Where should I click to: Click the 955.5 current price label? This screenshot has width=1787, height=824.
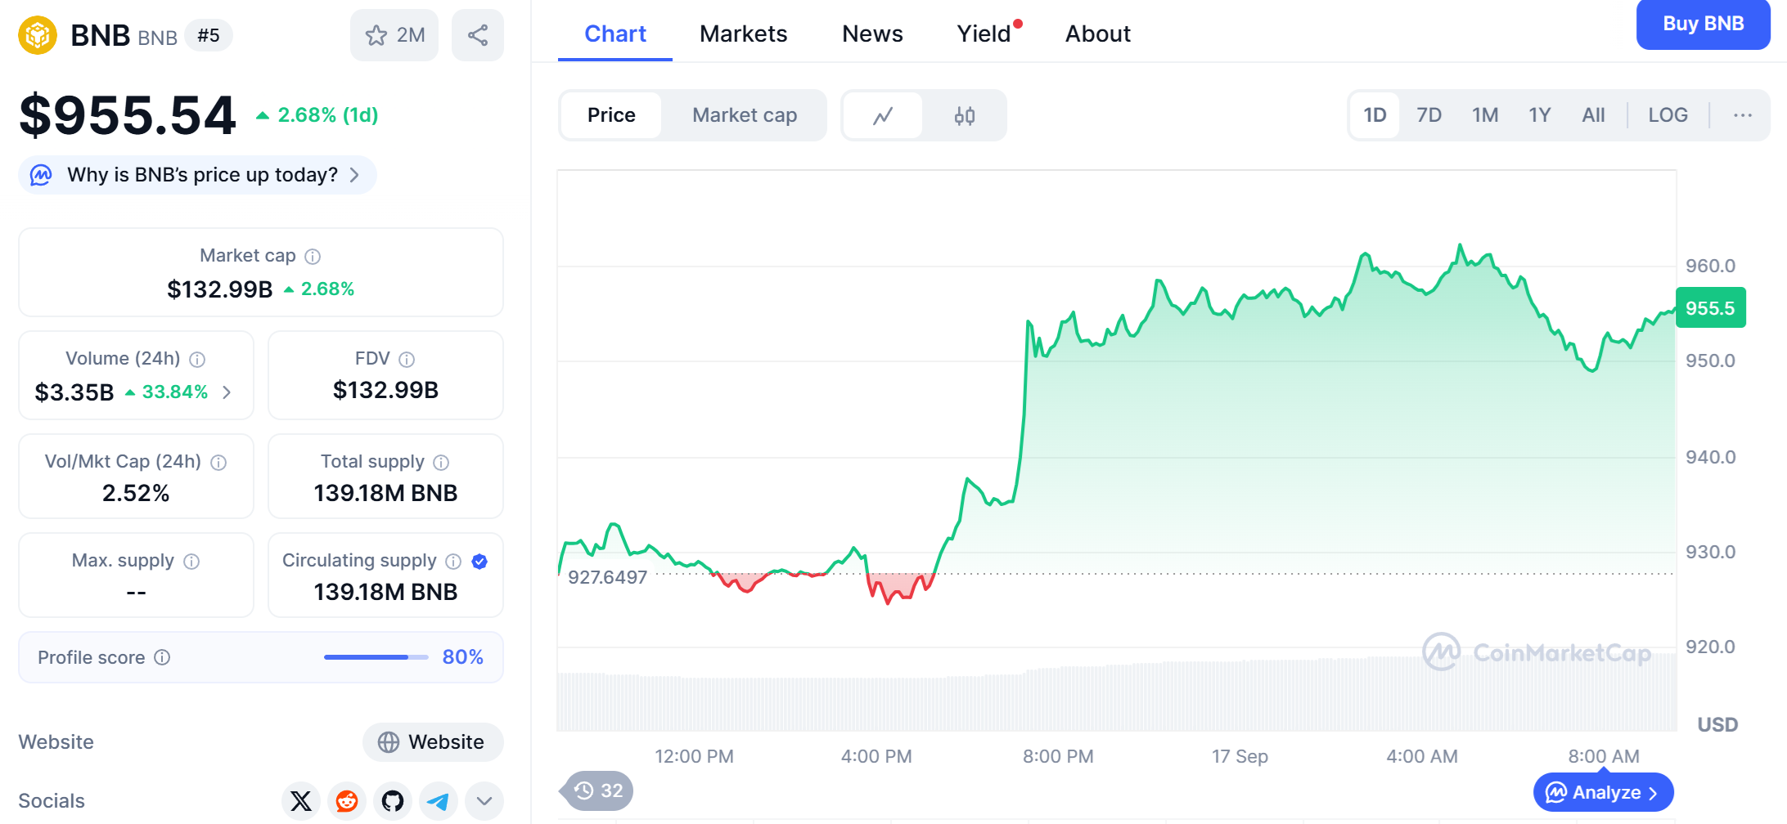1711,308
